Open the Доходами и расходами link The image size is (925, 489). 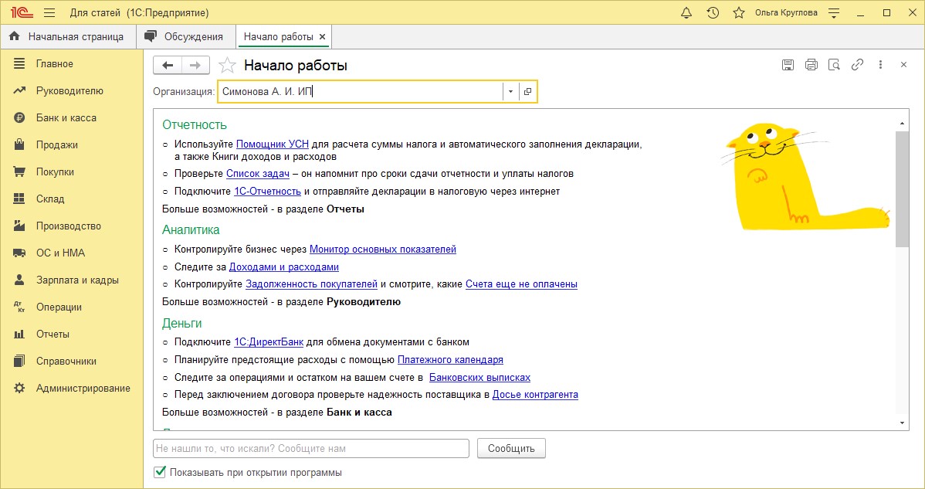point(283,267)
